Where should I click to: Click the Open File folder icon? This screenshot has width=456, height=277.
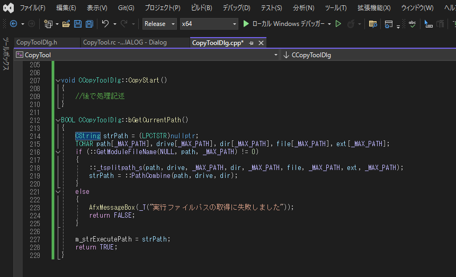click(x=66, y=24)
